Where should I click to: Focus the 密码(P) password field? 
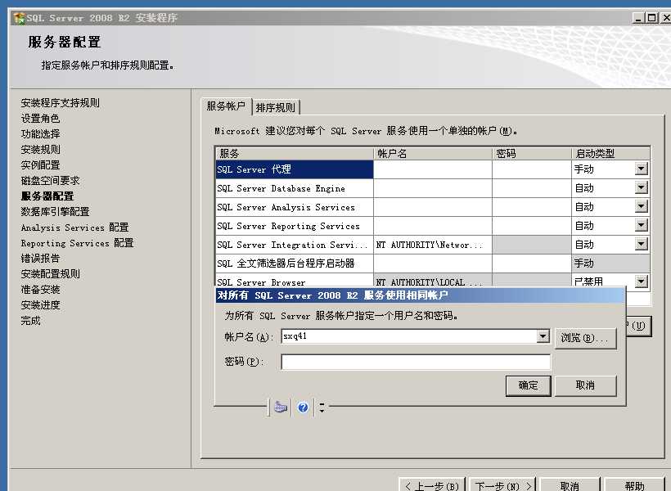coord(416,362)
